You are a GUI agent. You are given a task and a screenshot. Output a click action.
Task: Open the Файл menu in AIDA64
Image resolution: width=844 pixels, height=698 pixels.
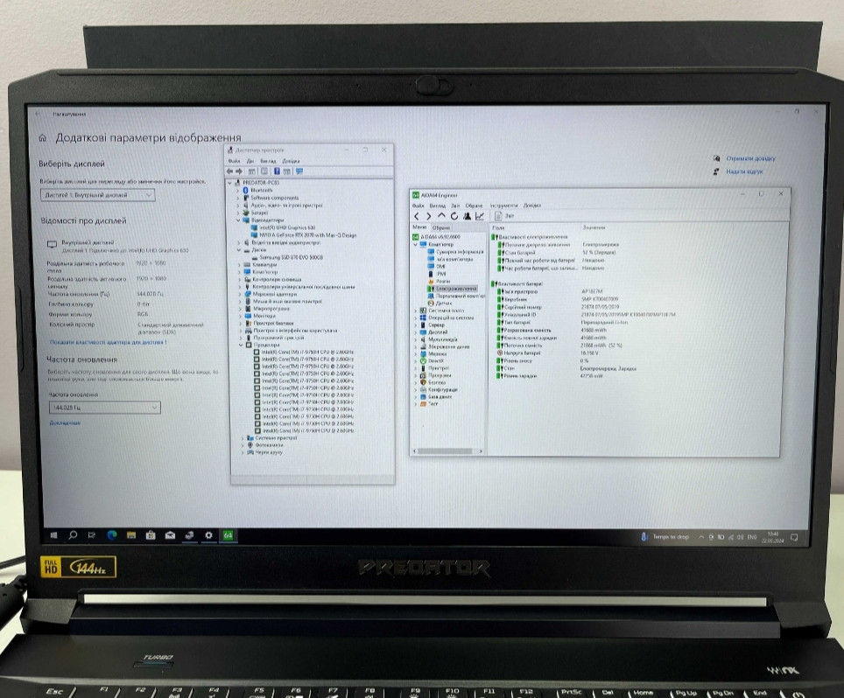pyautogui.click(x=418, y=206)
